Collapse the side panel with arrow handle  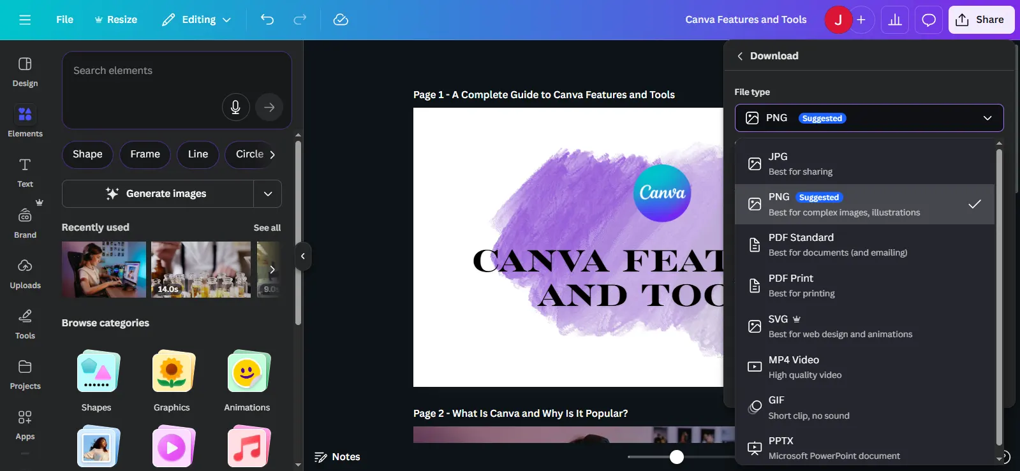303,256
